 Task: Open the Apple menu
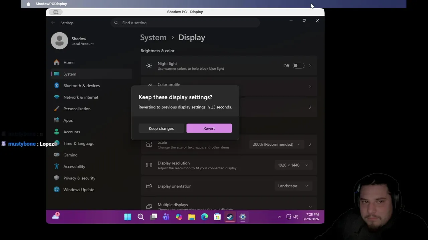click(x=28, y=4)
